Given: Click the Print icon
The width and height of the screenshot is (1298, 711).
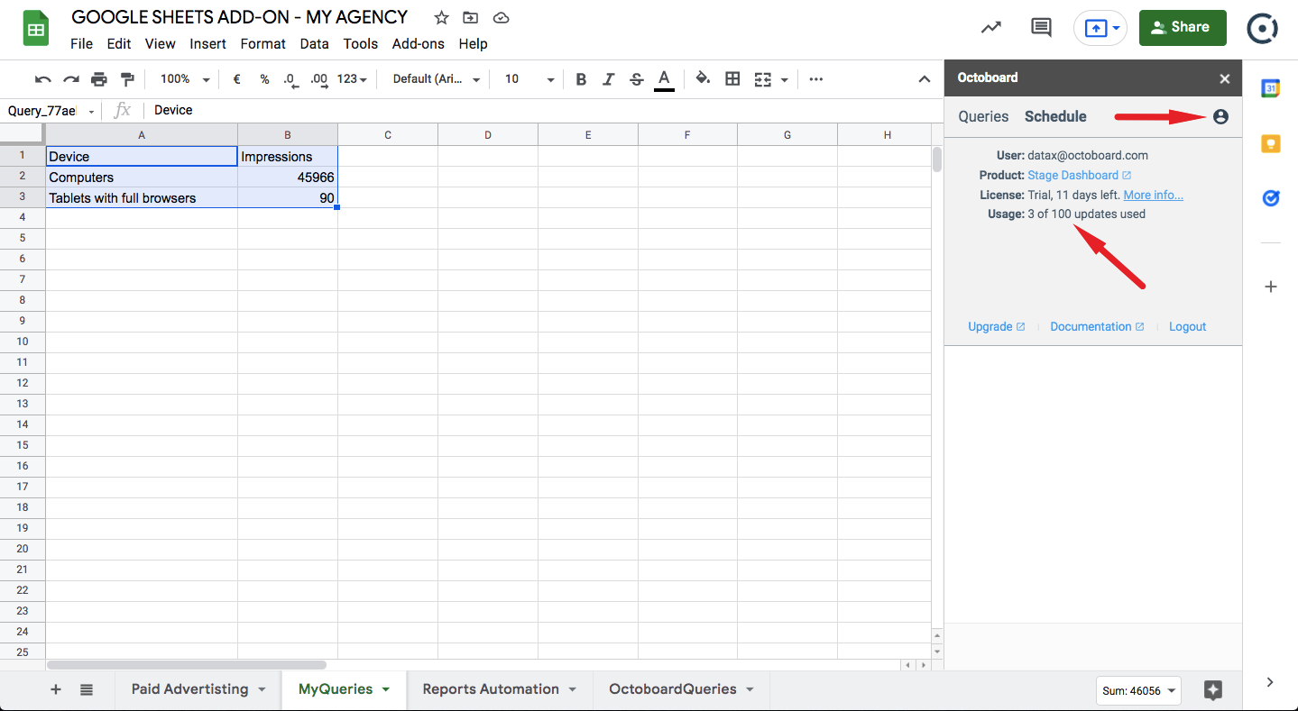Looking at the screenshot, I should 98,79.
